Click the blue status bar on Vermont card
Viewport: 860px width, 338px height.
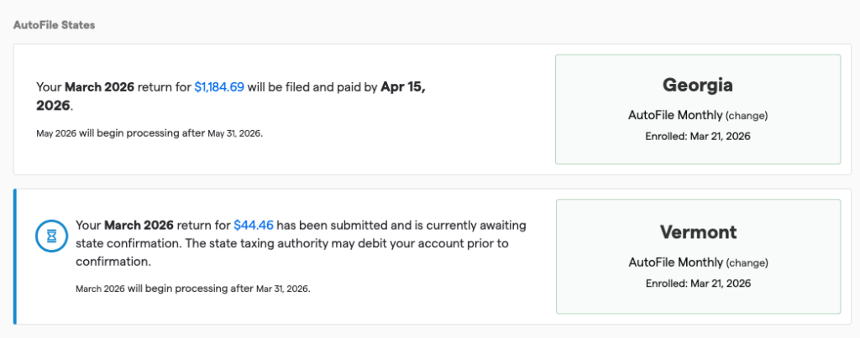[x=15, y=257]
